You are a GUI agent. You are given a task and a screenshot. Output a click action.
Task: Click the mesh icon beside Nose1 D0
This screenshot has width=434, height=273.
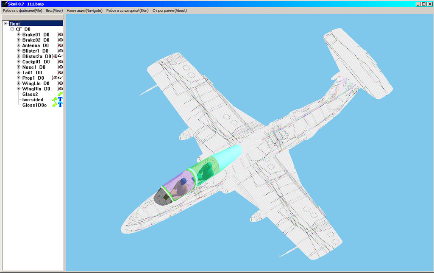point(60,67)
